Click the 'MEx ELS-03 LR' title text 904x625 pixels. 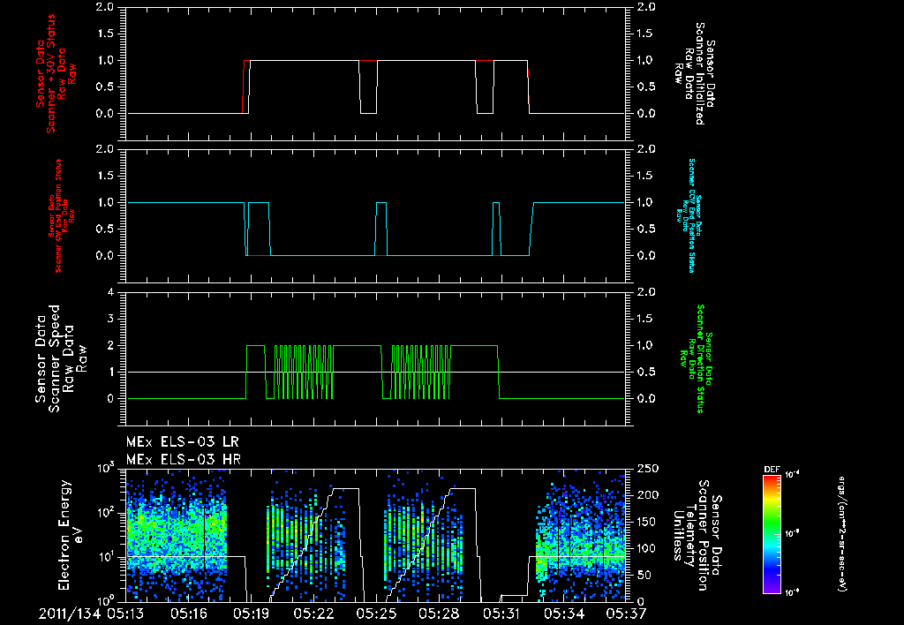182,442
